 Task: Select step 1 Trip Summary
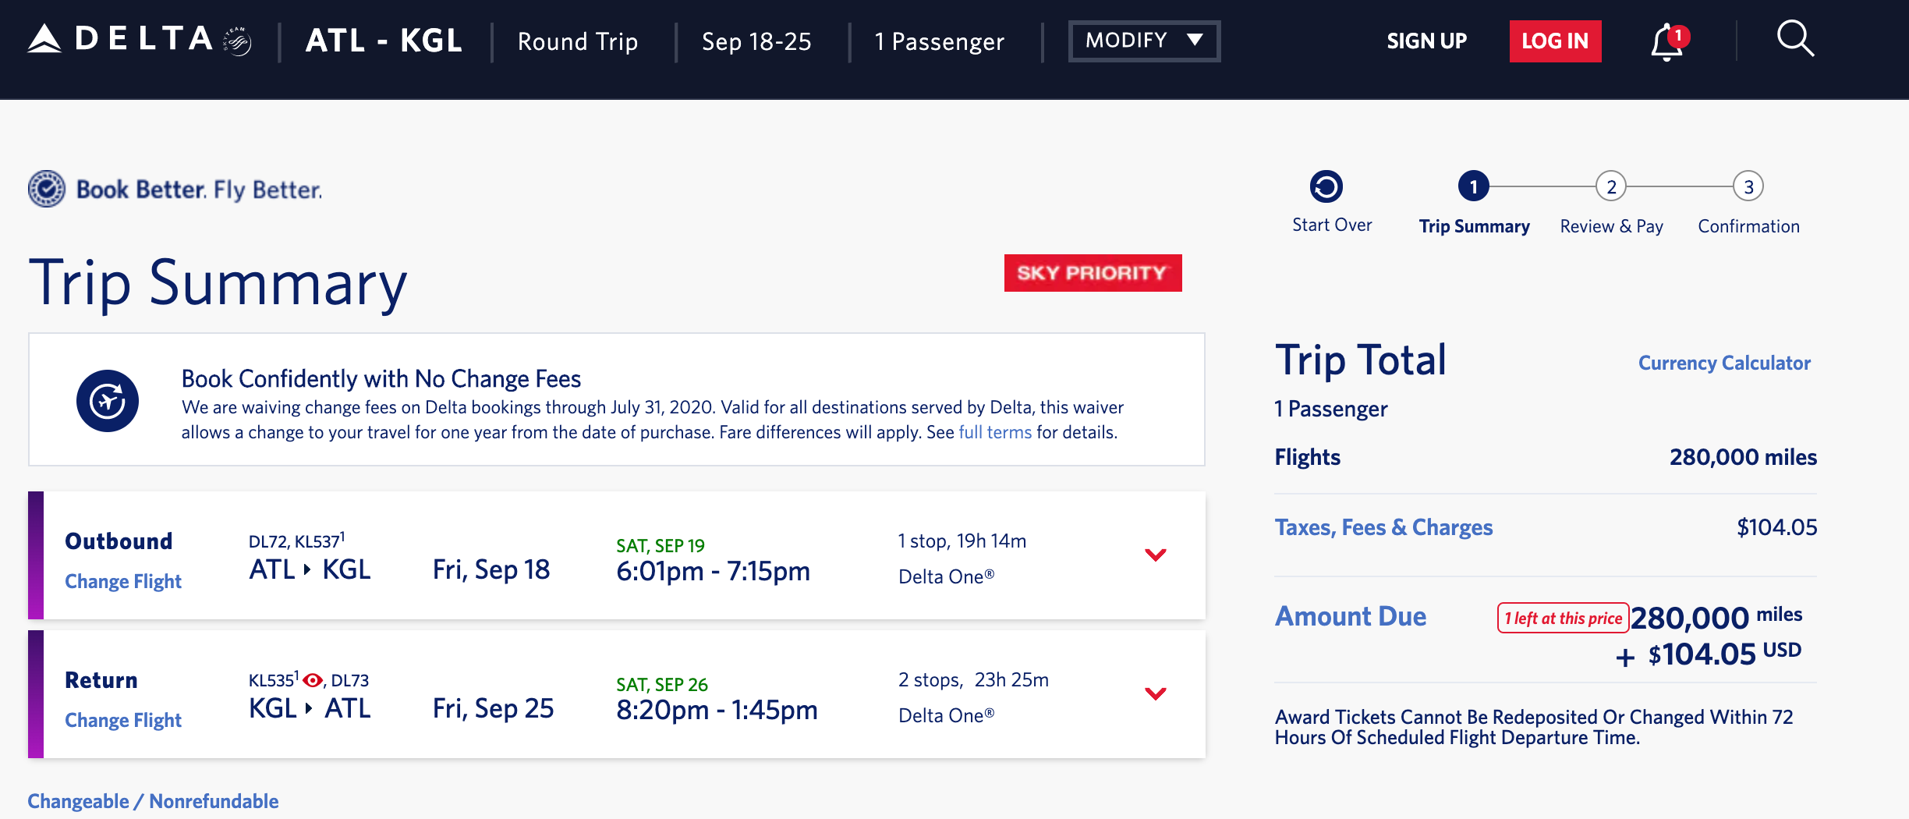tap(1473, 187)
